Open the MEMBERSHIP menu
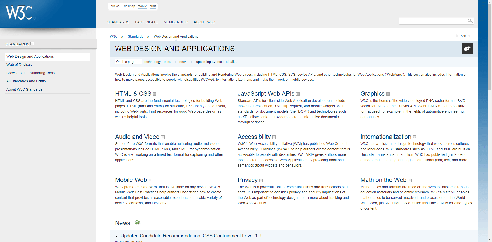 pos(176,22)
